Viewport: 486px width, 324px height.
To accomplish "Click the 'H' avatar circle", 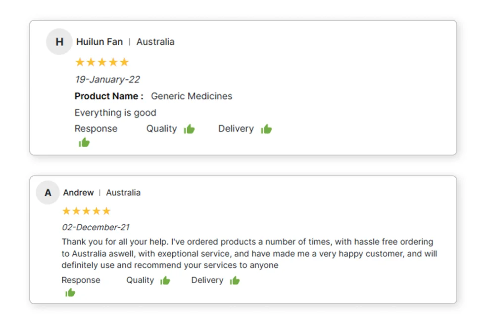I will pyautogui.click(x=59, y=42).
